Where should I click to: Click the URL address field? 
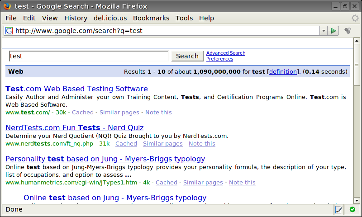(x=166, y=31)
